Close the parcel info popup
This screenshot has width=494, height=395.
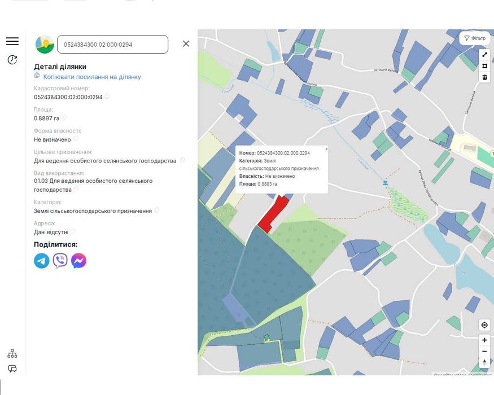pyautogui.click(x=326, y=149)
